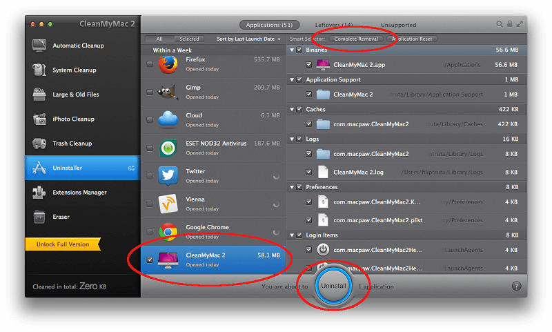
Task: Select the Google Chrome row text
Action: 208,232
